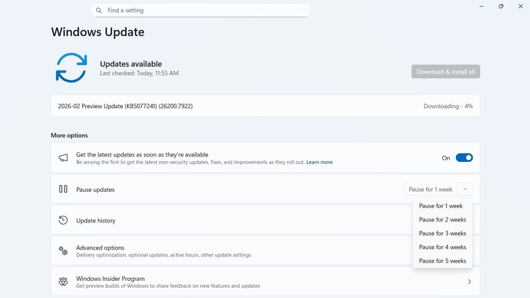Click the megaphone icon beside latest updates
The width and height of the screenshot is (530, 298).
click(63, 158)
